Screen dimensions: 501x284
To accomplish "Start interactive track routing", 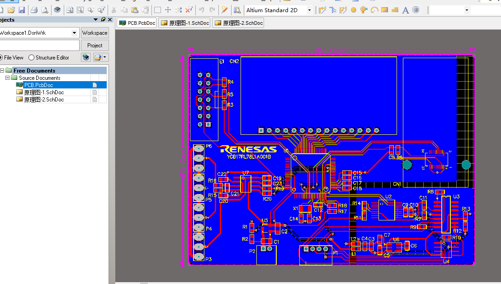I will click(322, 10).
